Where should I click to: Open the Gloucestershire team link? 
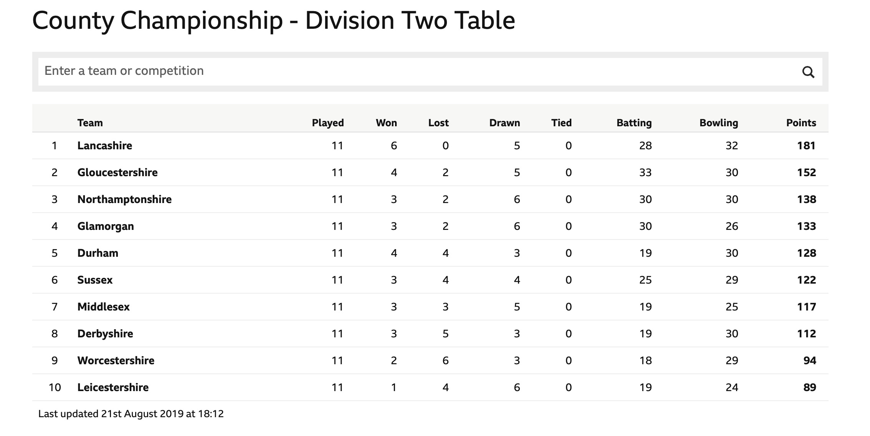coord(117,172)
